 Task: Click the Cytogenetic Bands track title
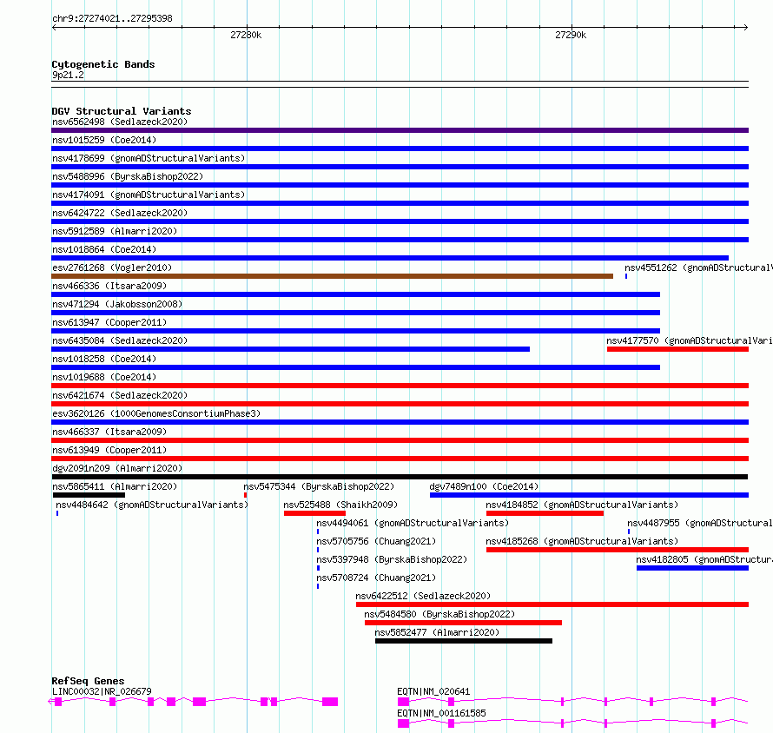click(103, 64)
